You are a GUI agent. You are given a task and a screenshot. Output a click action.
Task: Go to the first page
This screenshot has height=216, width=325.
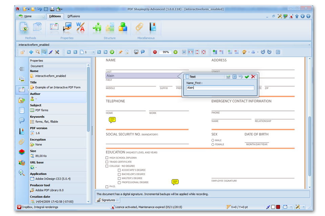point(69,52)
